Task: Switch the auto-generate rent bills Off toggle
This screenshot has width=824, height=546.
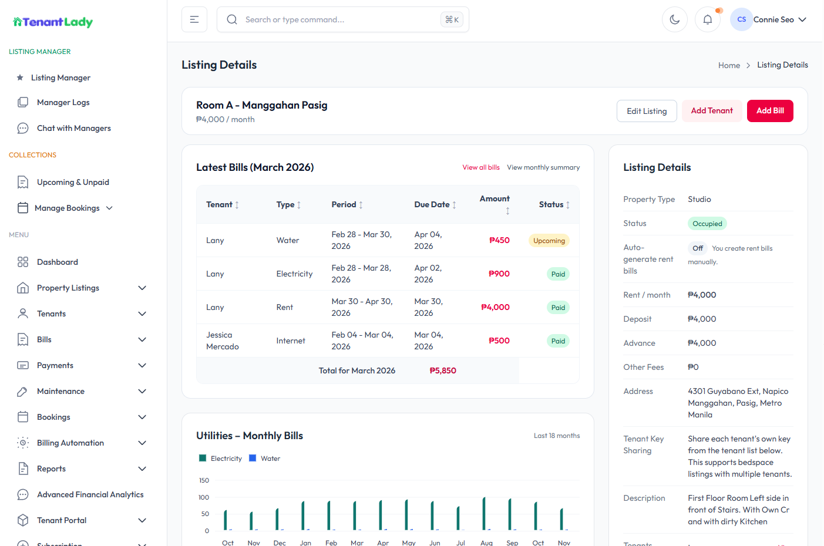Action: click(697, 248)
